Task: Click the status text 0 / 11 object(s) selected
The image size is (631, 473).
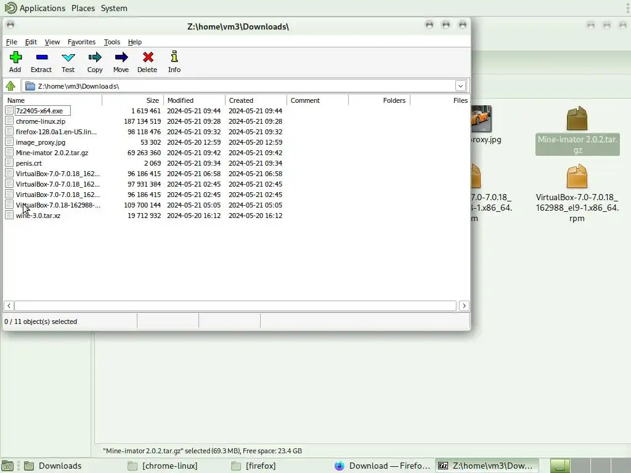Action: [x=41, y=321]
